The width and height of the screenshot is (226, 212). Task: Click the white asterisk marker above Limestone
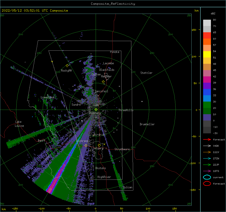[x=47, y=95]
